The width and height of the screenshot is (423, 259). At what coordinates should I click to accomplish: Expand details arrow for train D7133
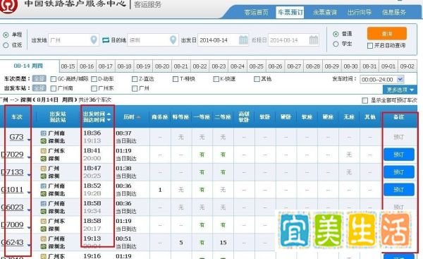29,175
